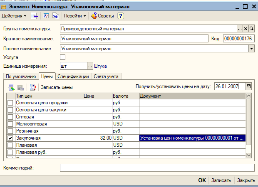Click the window title bar icon

click(4, 7)
